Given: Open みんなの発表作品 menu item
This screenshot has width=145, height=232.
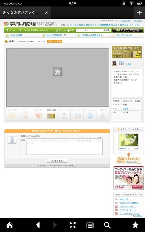Looking at the screenshot, I should coord(34,30).
